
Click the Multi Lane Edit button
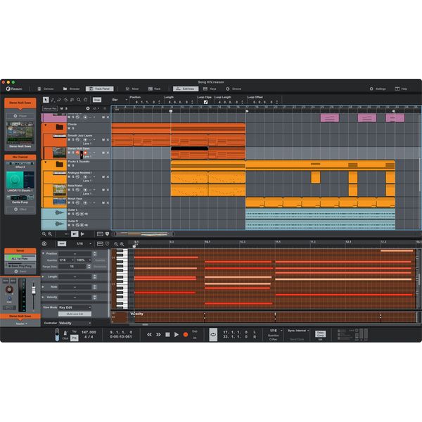75,314
